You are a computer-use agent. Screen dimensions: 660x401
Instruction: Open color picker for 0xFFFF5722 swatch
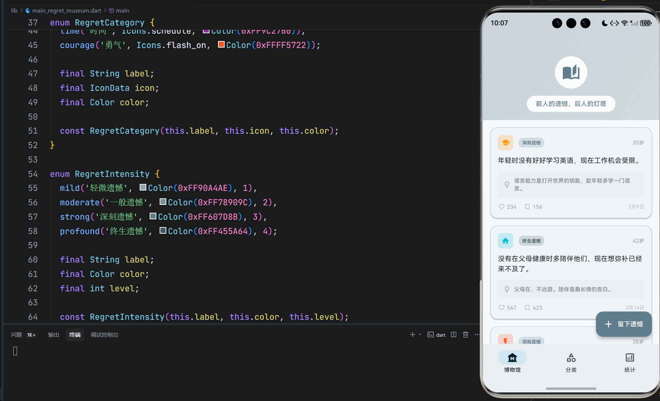221,45
